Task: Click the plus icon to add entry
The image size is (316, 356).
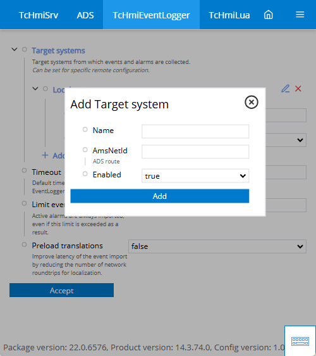Action: [45, 155]
